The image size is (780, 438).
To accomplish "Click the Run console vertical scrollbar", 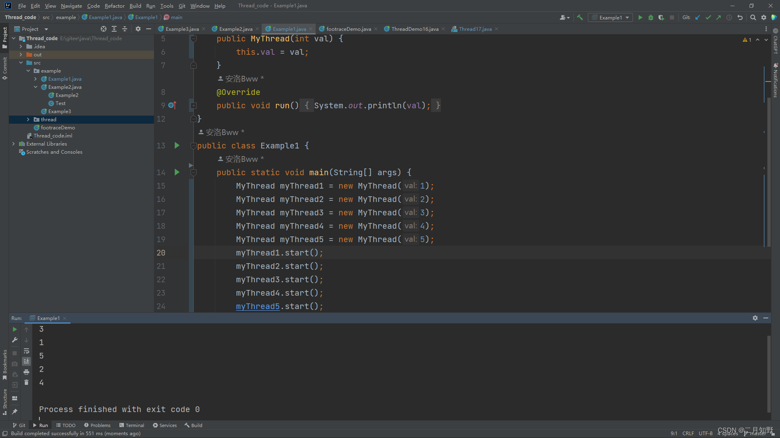I will 769,373.
